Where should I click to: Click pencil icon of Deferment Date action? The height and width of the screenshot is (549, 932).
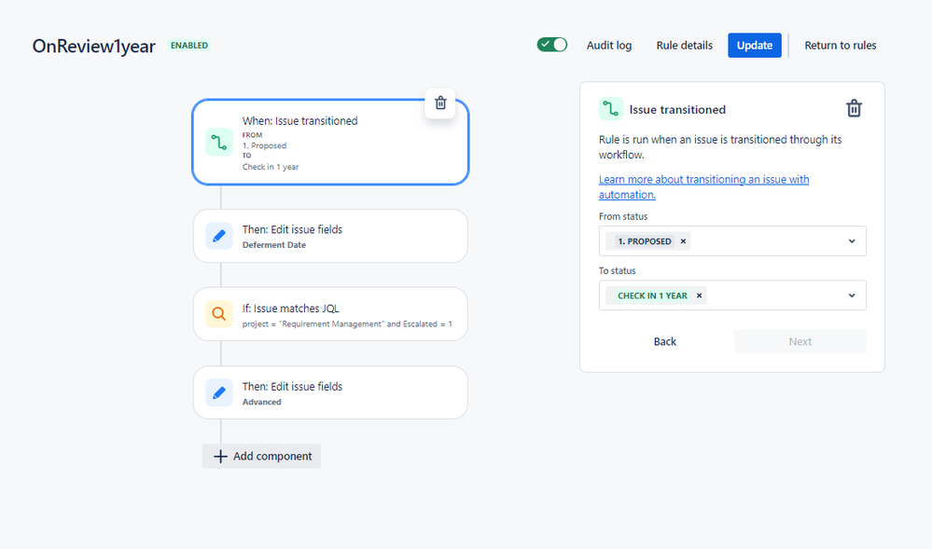(x=218, y=236)
